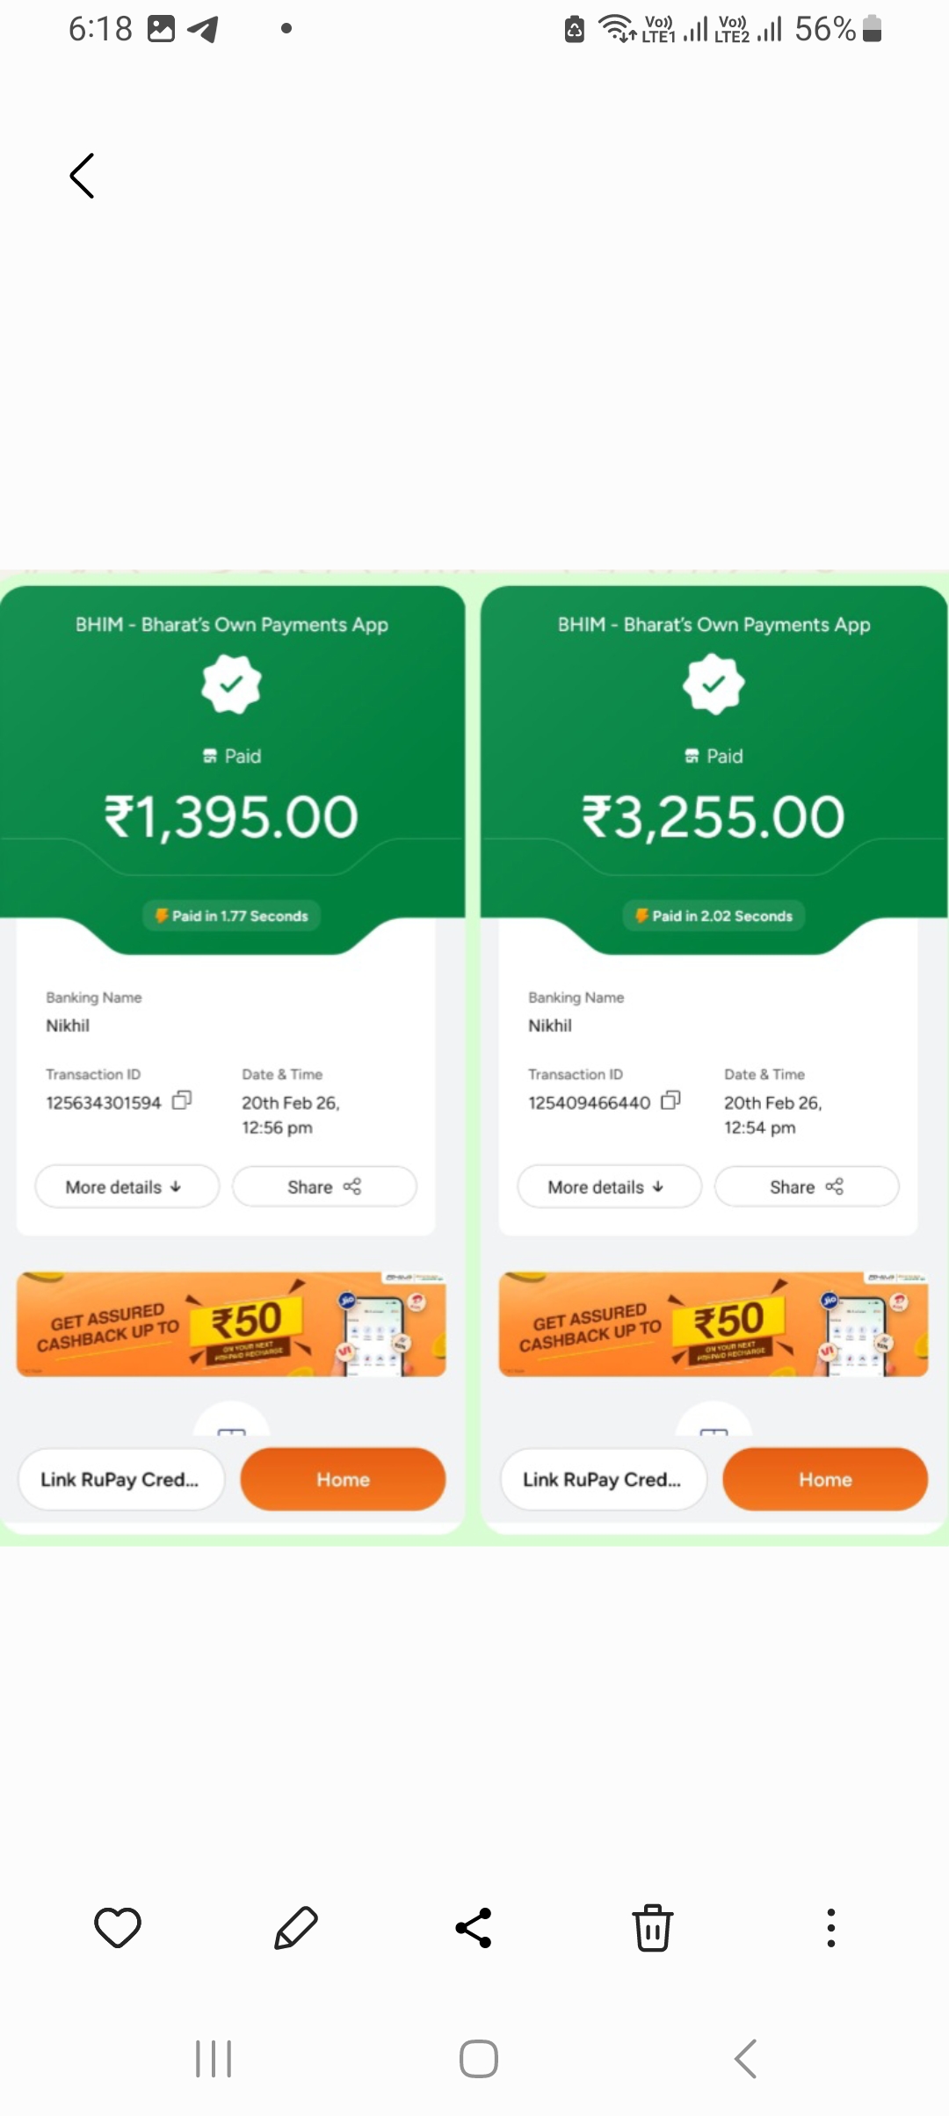949x2116 pixels.
Task: Tap Link RuPay Cred... on right receipt
Action: (604, 1480)
